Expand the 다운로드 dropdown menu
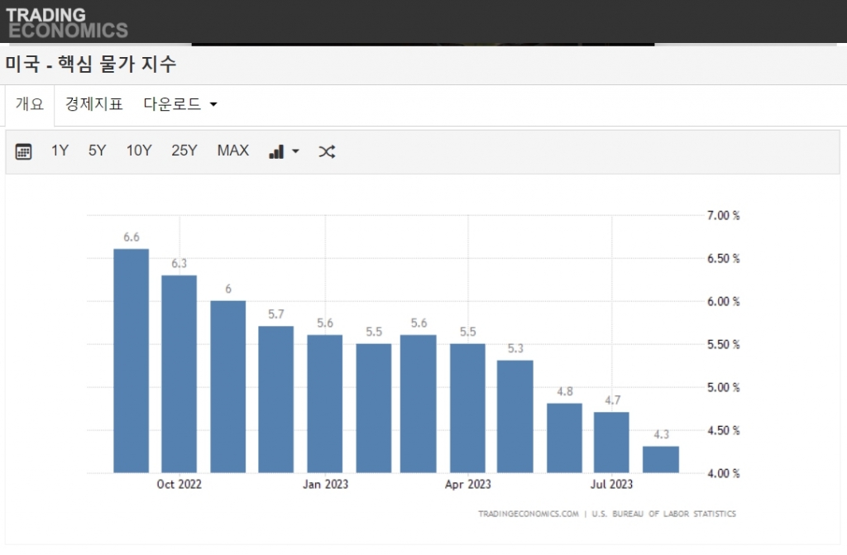 (180, 104)
